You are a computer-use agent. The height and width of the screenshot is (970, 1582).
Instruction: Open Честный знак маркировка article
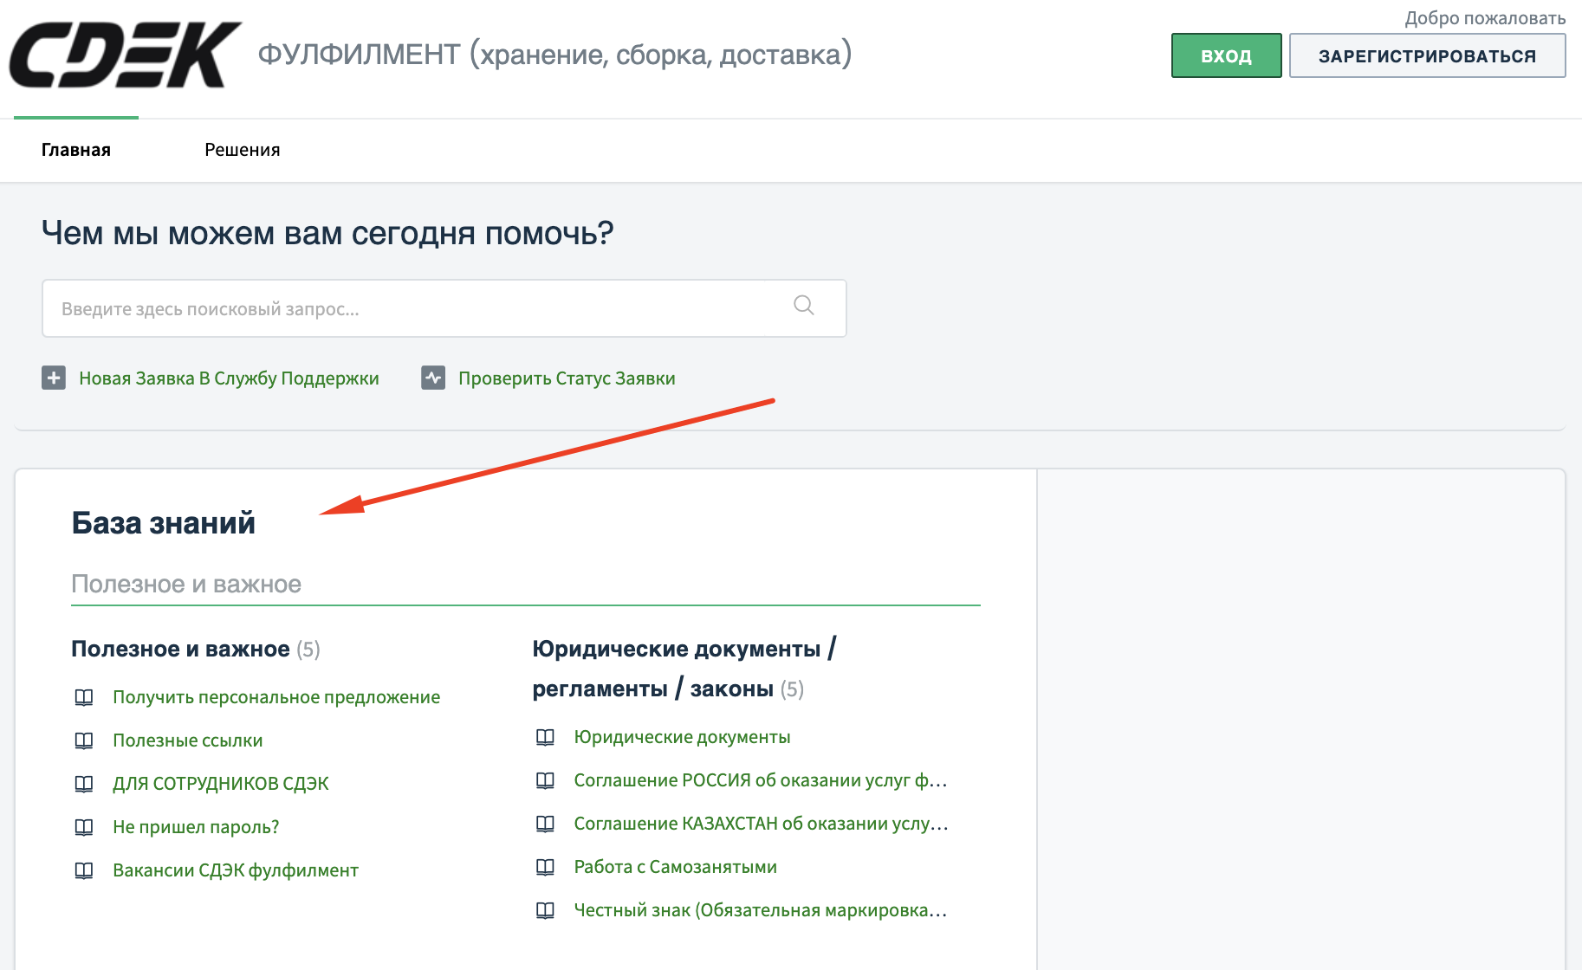(x=761, y=910)
